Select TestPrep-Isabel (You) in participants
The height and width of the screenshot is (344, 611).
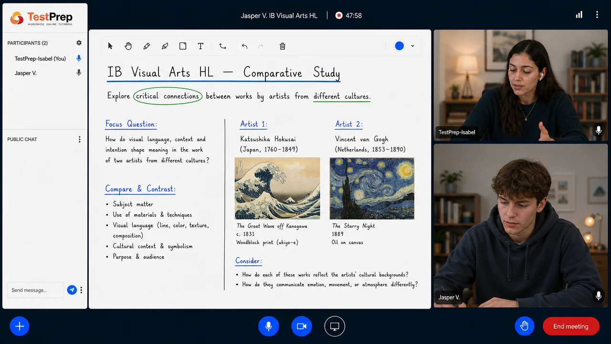click(x=40, y=59)
